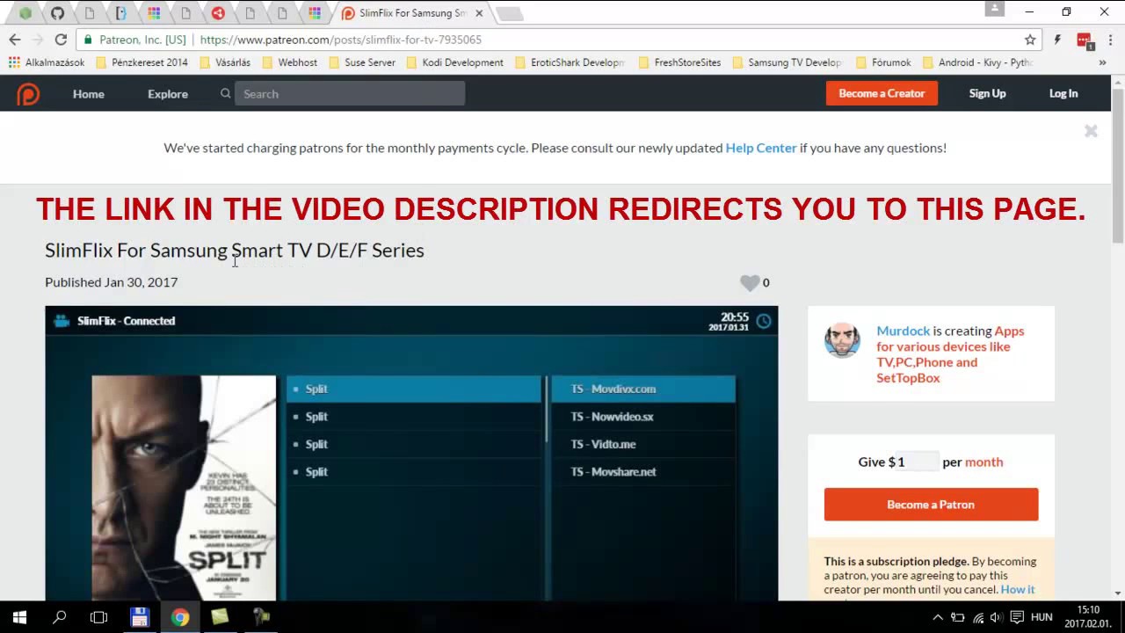
Task: Click the heart like icon
Action: (749, 282)
